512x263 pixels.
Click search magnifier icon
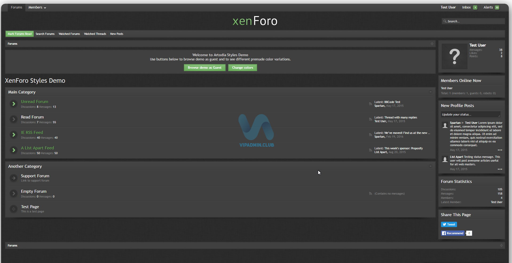[445, 21]
